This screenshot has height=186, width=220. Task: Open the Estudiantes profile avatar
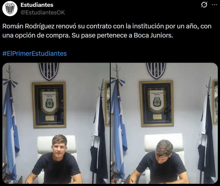pos(10,9)
